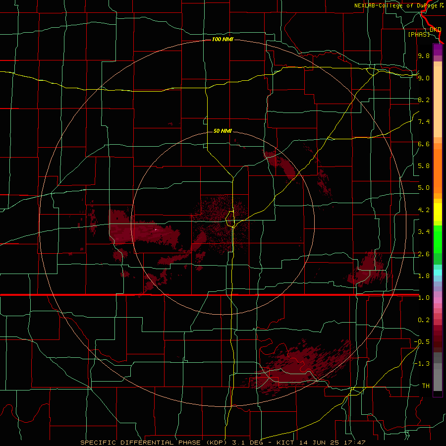Click the purple top segment of color bar
This screenshot has width=446, height=446.
(438, 50)
